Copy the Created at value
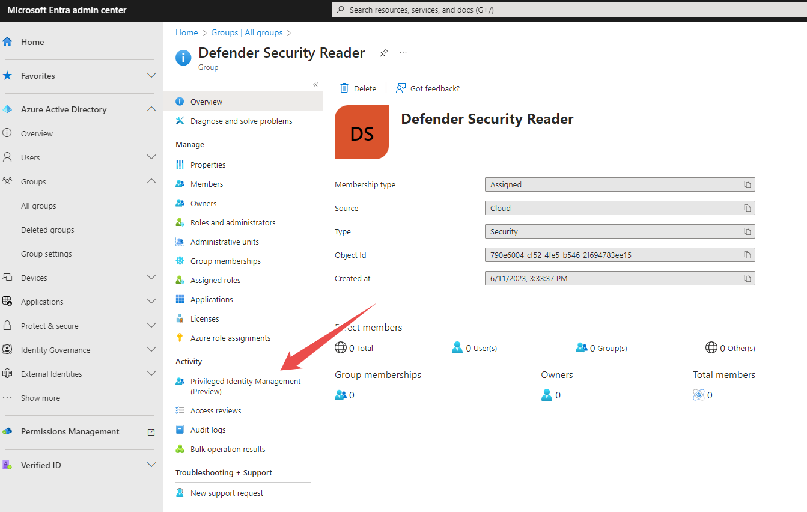 coord(748,278)
